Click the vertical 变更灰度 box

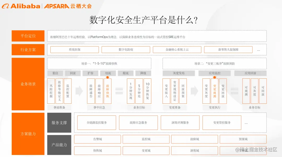(206, 91)
